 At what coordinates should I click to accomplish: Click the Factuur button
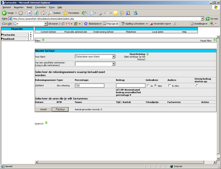[60, 109]
